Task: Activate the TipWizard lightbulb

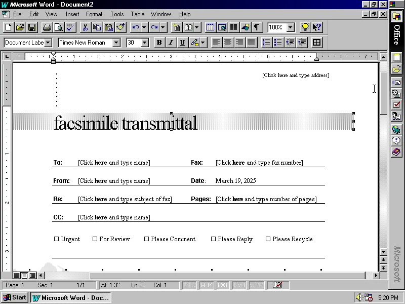Action: pyautogui.click(x=305, y=27)
